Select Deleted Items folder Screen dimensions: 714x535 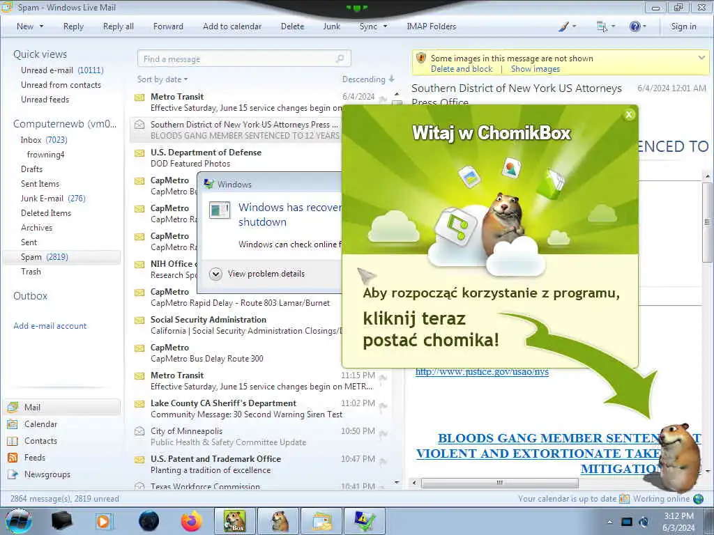pos(46,213)
